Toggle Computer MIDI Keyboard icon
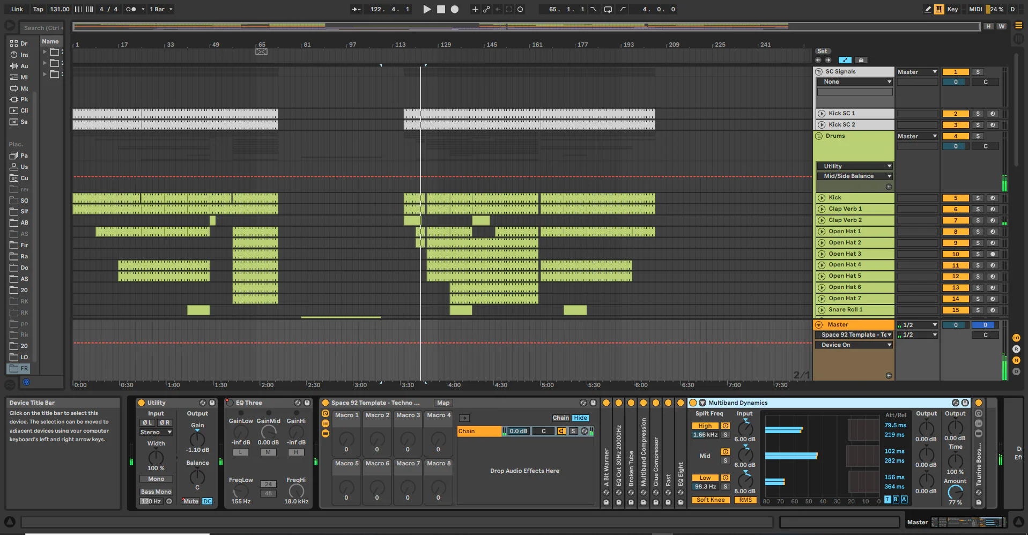 tap(939, 9)
